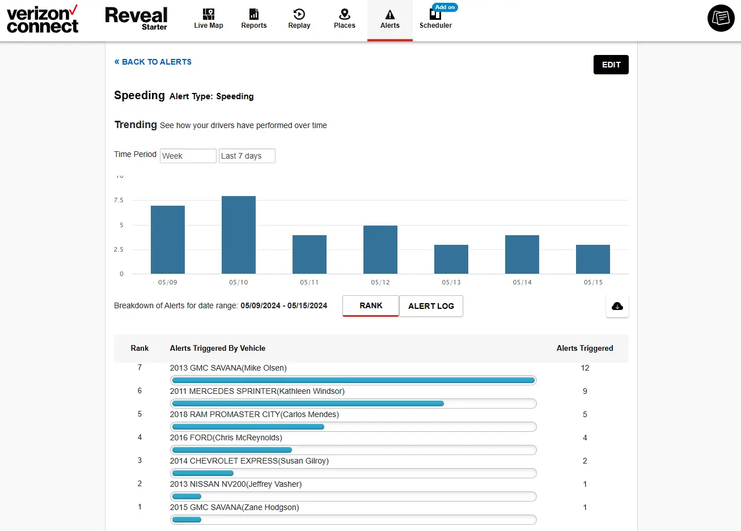This screenshot has width=741, height=531.
Task: Click the 05/09 bar in chart
Action: [x=168, y=240]
